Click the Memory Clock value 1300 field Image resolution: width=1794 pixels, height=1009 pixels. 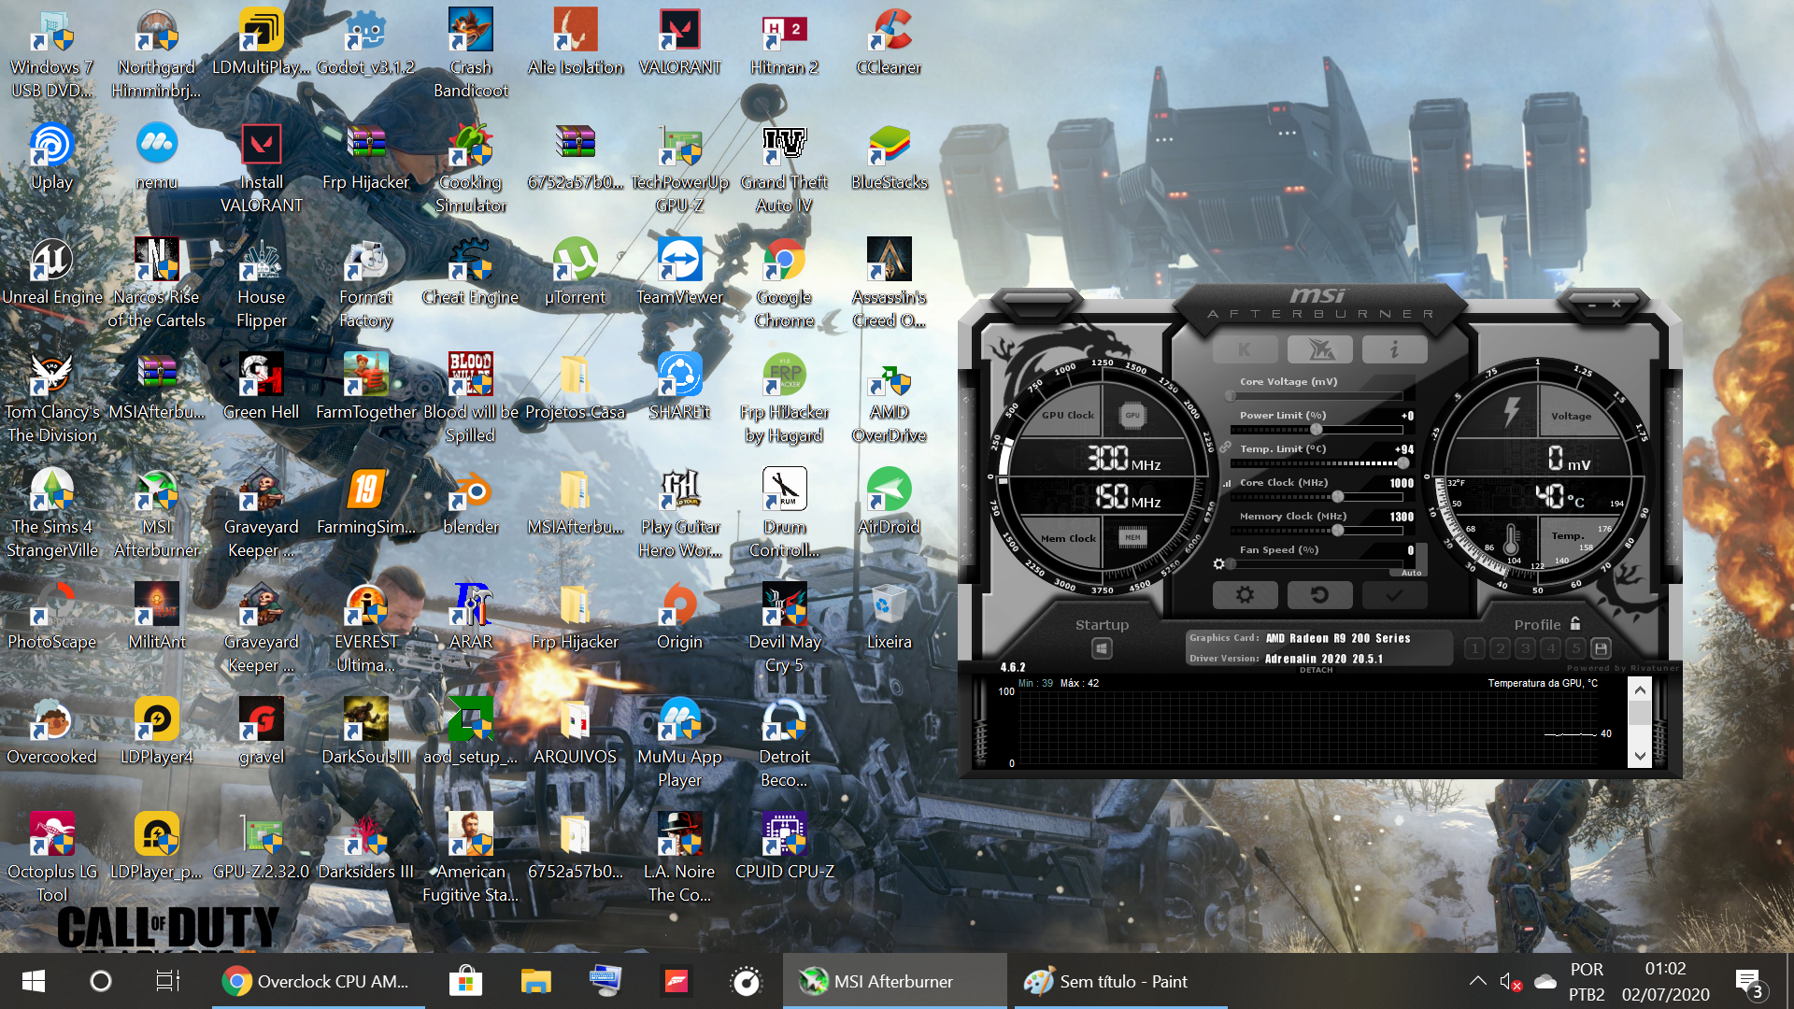[1401, 517]
